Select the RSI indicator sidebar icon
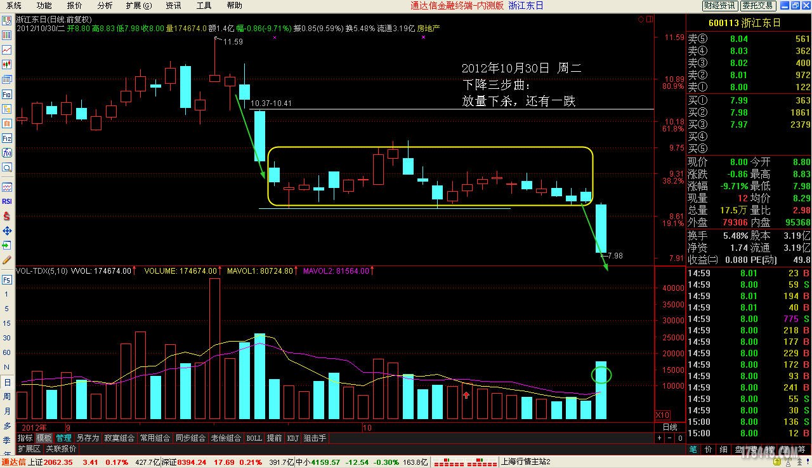 7,201
